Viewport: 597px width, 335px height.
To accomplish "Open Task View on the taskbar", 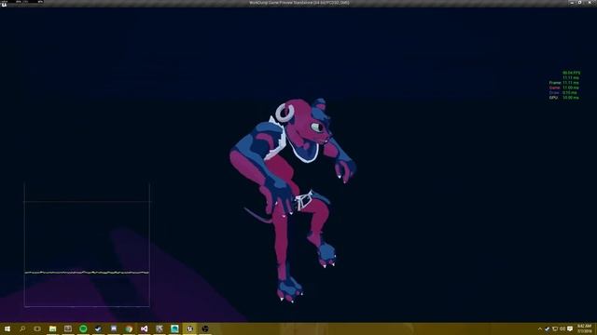I will click(x=37, y=328).
